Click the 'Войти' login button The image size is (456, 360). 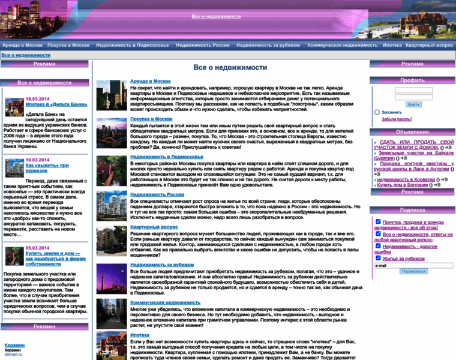[413, 104]
